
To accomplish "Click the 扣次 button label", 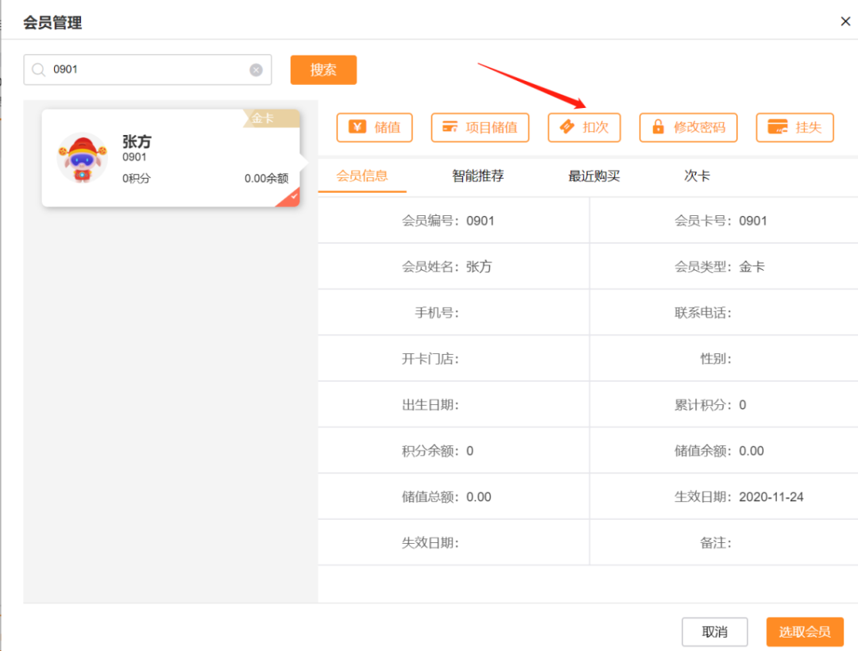I will tap(595, 127).
